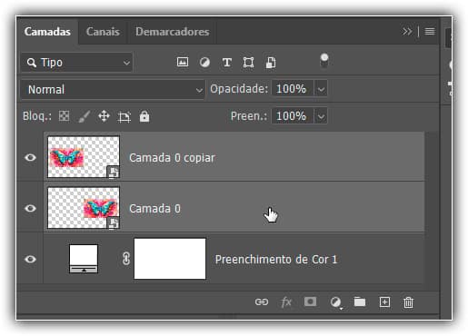Collapse panel with double-chevron icon
The image size is (468, 336).
[407, 31]
